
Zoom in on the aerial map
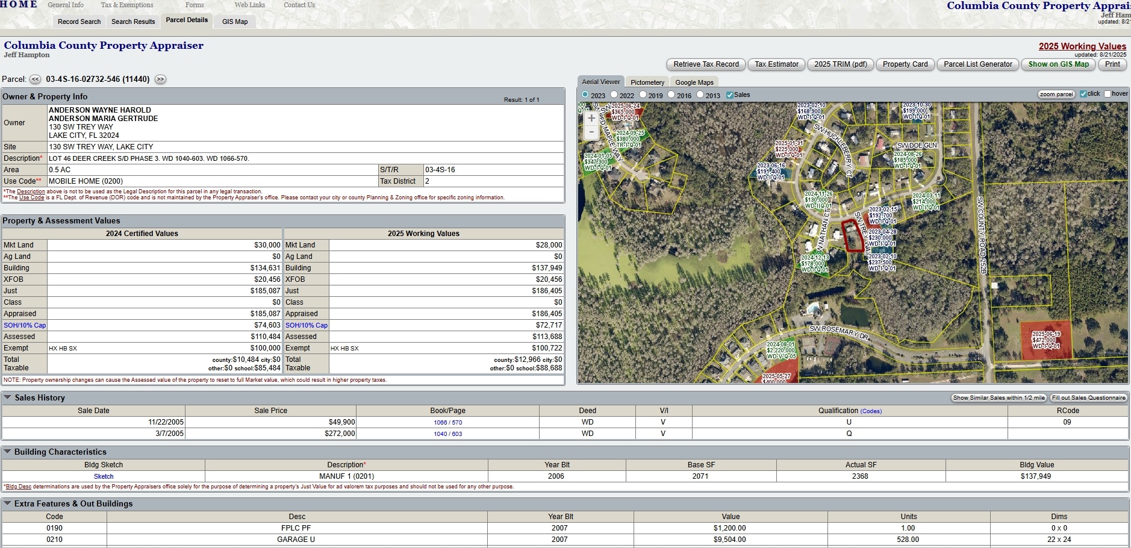(x=591, y=119)
